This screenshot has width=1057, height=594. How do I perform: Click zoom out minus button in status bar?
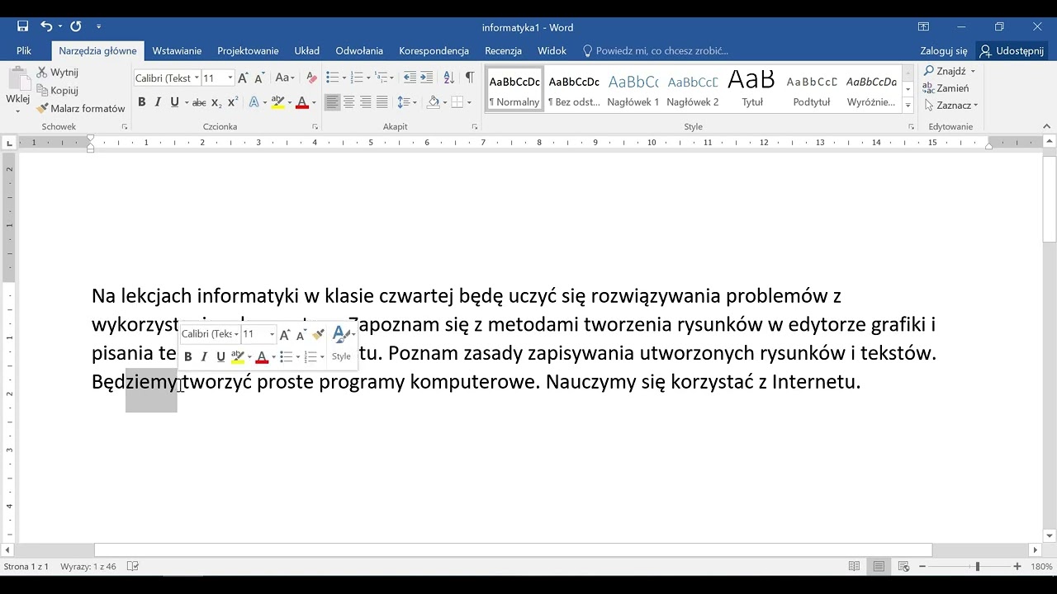(923, 567)
